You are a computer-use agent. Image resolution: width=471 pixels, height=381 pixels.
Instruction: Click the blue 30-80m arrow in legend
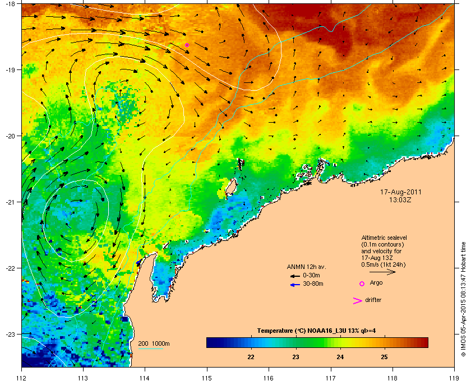pyautogui.click(x=295, y=285)
